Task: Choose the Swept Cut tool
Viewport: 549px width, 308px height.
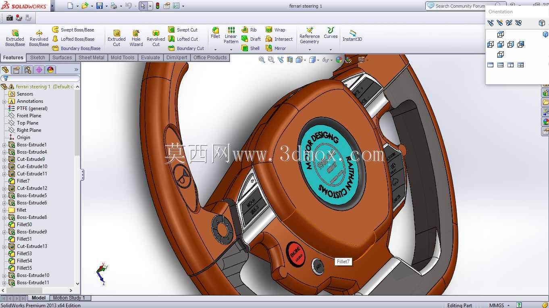Action: click(183, 30)
